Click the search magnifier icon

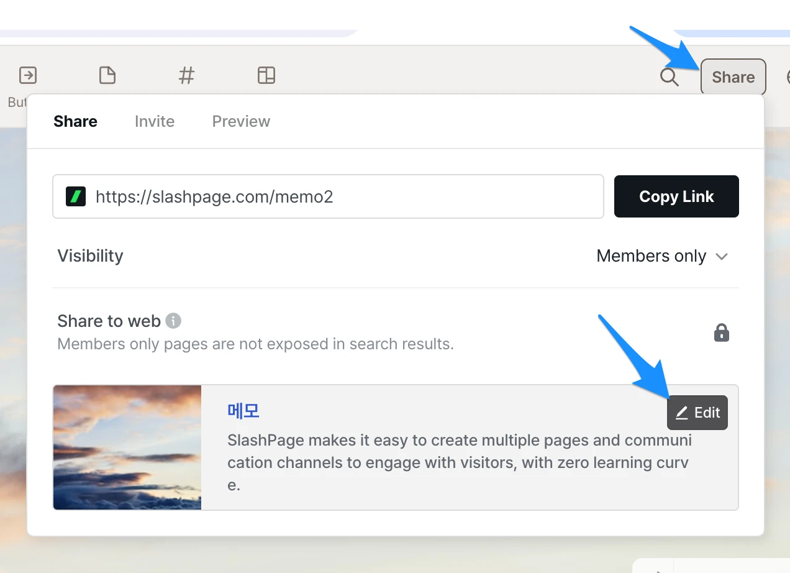[669, 77]
